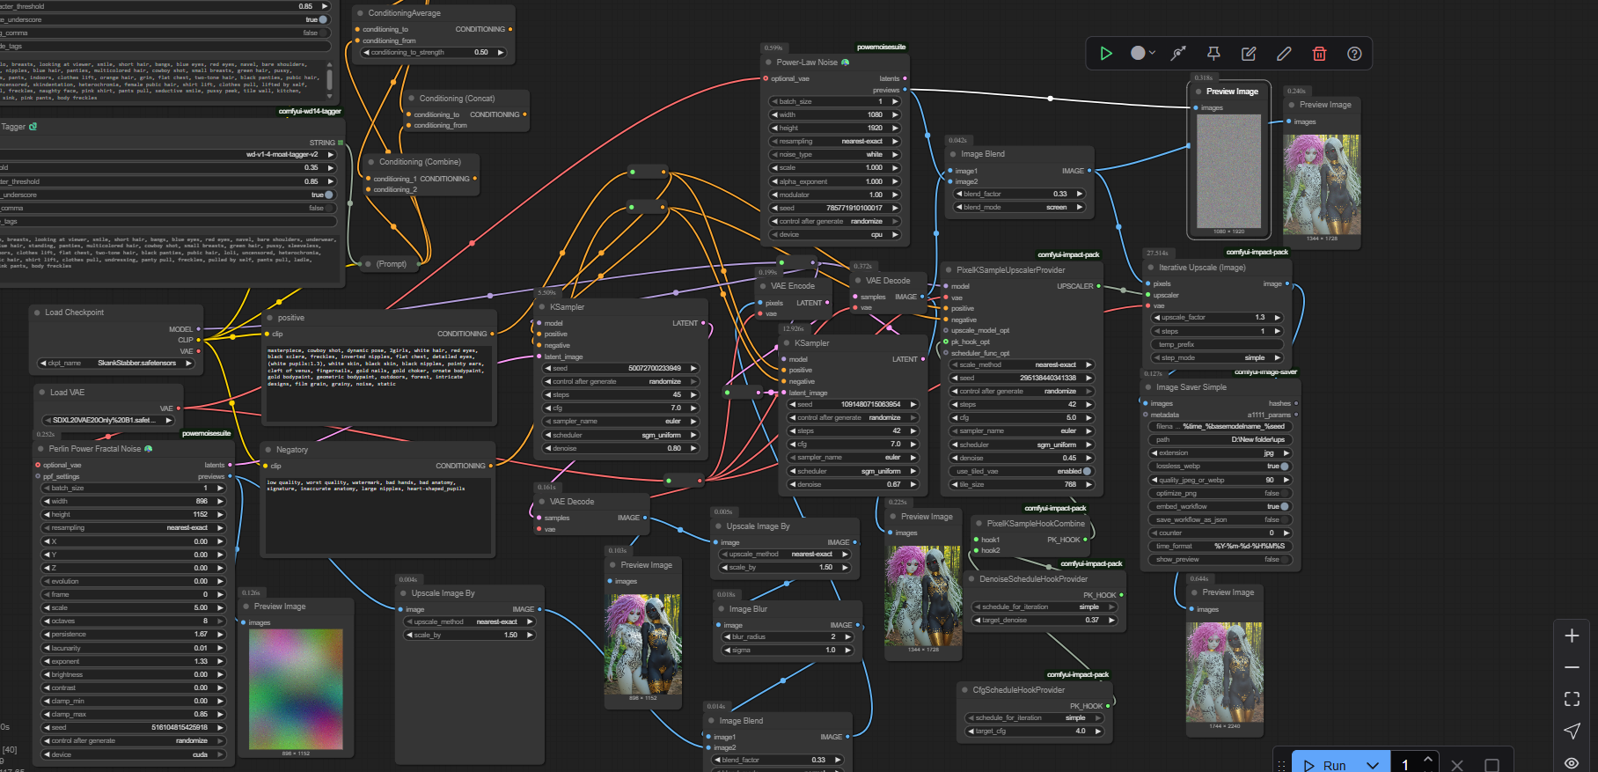The image size is (1598, 772).
Task: Click the sampler_name euler field in first KSampler
Action: point(620,421)
